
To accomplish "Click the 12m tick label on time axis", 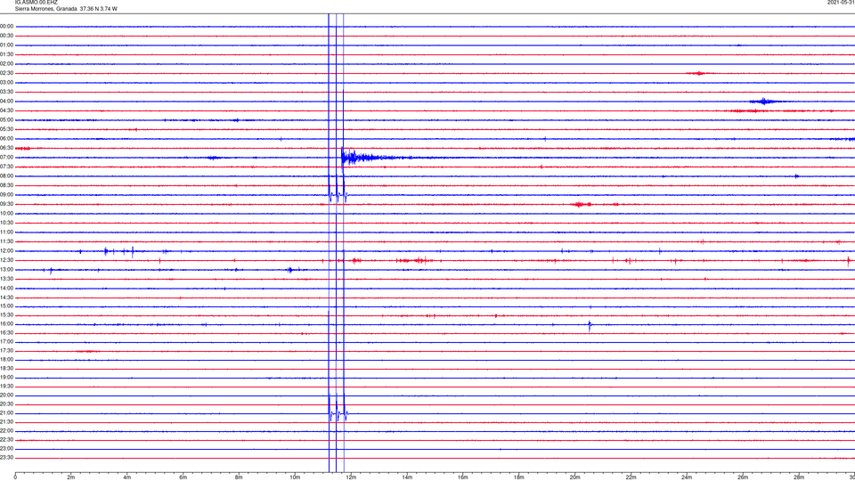I will point(351,477).
